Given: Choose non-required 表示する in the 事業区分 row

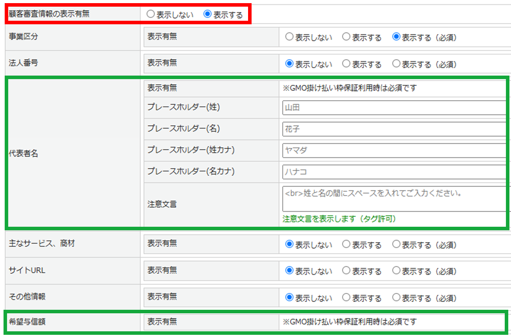Looking at the screenshot, I should point(346,37).
